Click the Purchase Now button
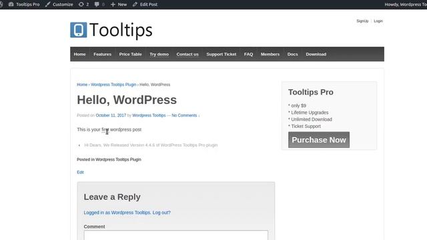The height and width of the screenshot is (240, 427). pyautogui.click(x=319, y=140)
